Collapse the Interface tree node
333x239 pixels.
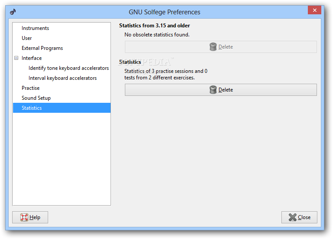click(x=16, y=58)
